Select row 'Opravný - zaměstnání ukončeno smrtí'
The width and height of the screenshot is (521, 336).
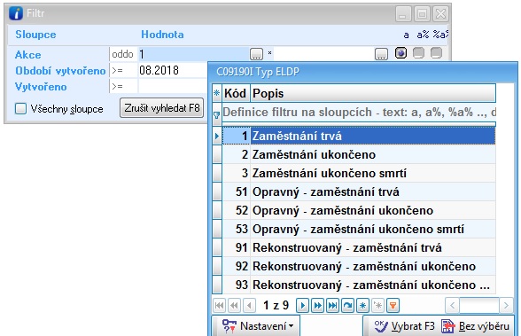point(359,229)
